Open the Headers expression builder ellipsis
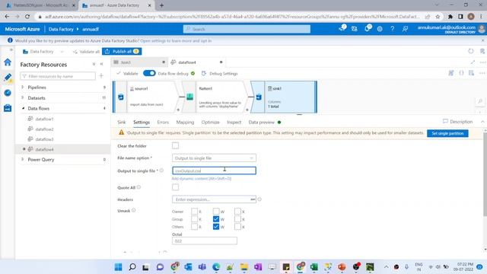Image resolution: width=487 pixels, height=274 pixels. click(x=253, y=199)
